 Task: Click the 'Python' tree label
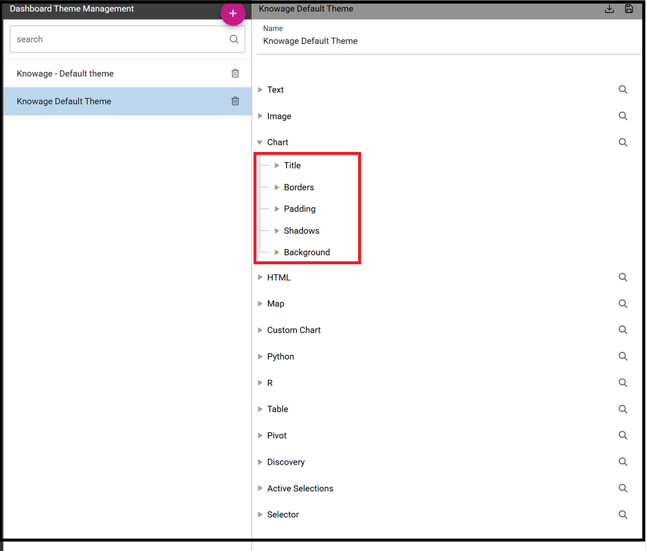[x=281, y=356]
